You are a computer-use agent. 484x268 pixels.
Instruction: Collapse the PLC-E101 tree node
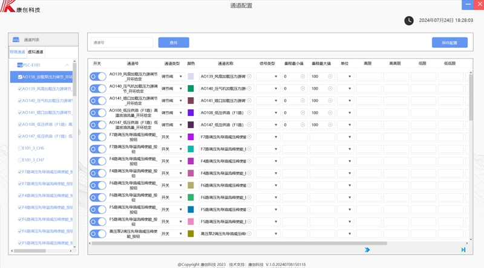pyautogui.click(x=67, y=65)
